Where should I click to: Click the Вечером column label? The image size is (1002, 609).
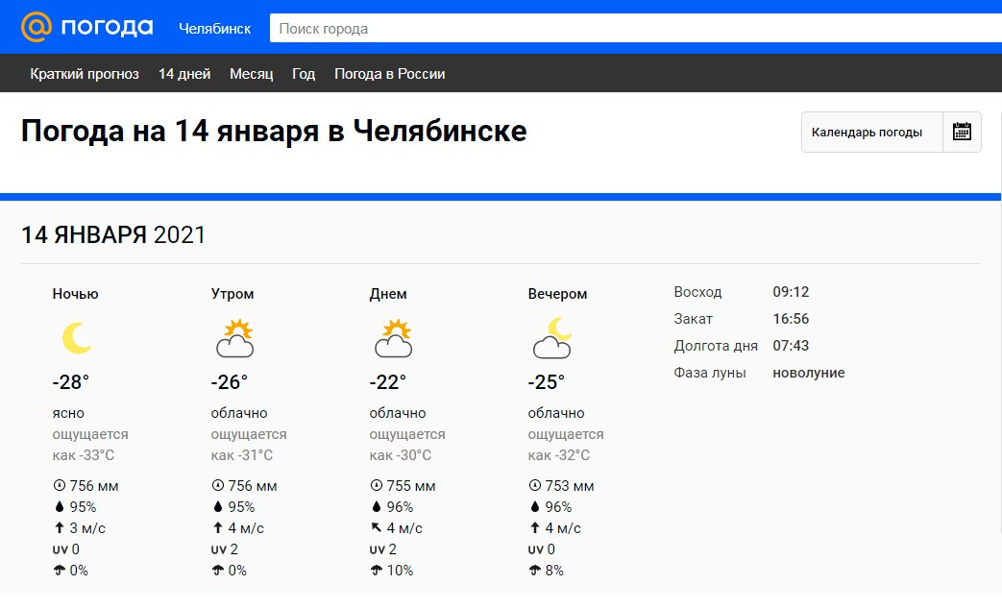557,293
